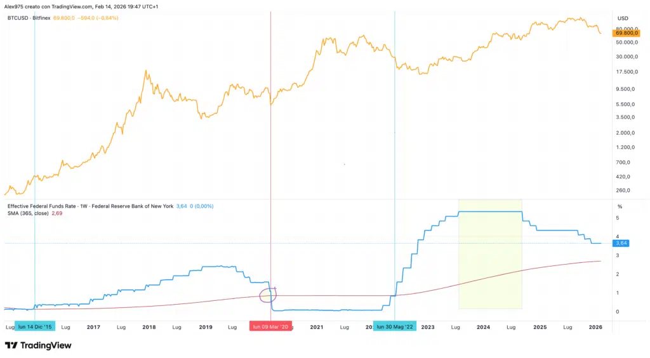This screenshot has width=650, height=358.
Task: Click the 2024 label on time axis
Action: 483,328
